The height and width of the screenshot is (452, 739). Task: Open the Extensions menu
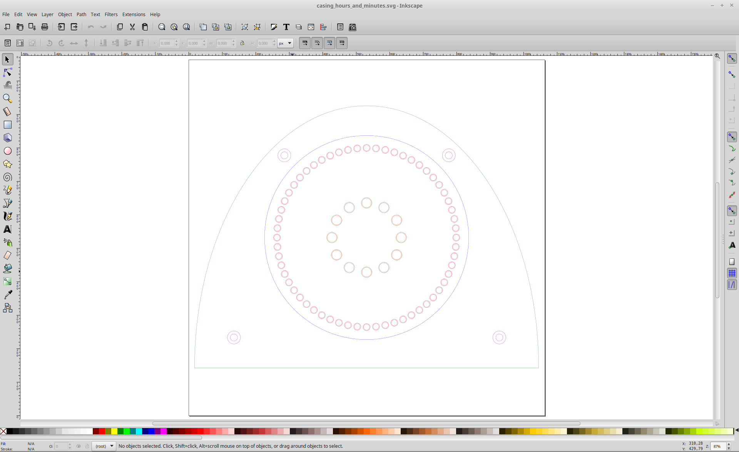[134, 14]
